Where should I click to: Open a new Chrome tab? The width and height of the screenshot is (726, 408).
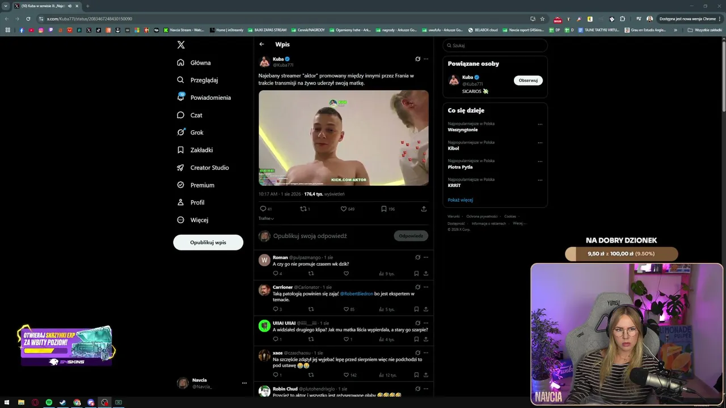click(x=87, y=6)
